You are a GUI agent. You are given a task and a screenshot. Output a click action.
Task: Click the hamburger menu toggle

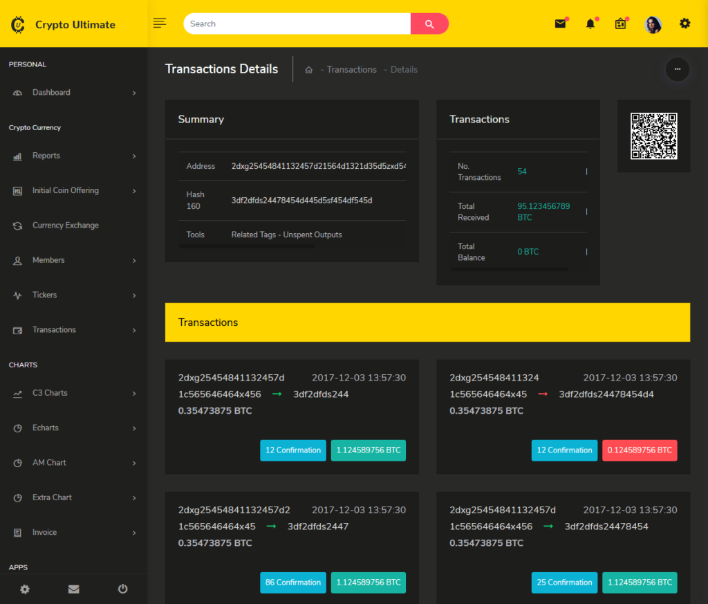160,23
